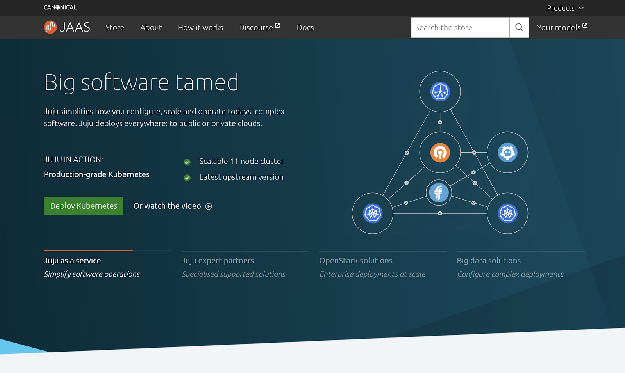Expand the Products dropdown

point(565,8)
